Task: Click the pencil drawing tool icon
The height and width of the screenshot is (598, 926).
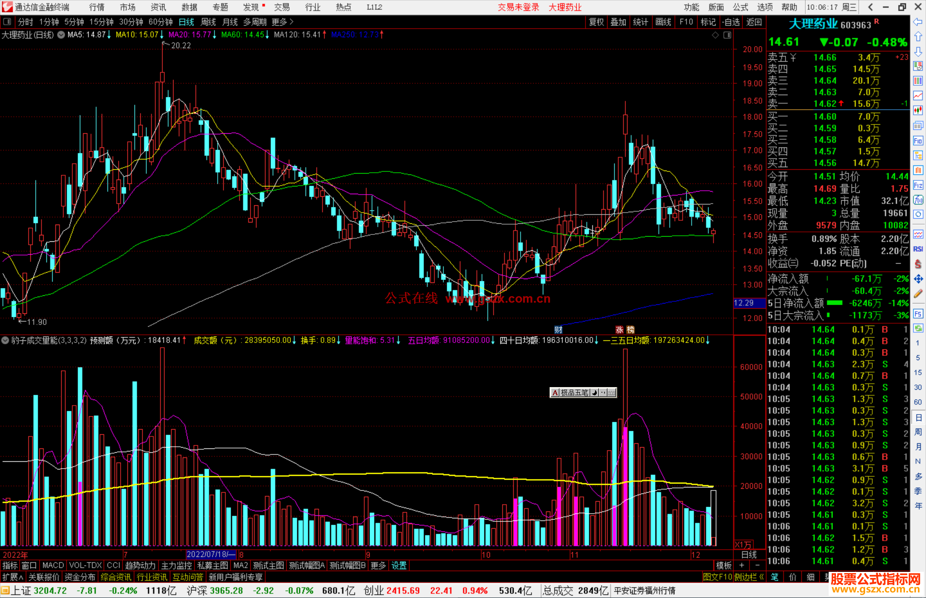Action: pyautogui.click(x=918, y=294)
